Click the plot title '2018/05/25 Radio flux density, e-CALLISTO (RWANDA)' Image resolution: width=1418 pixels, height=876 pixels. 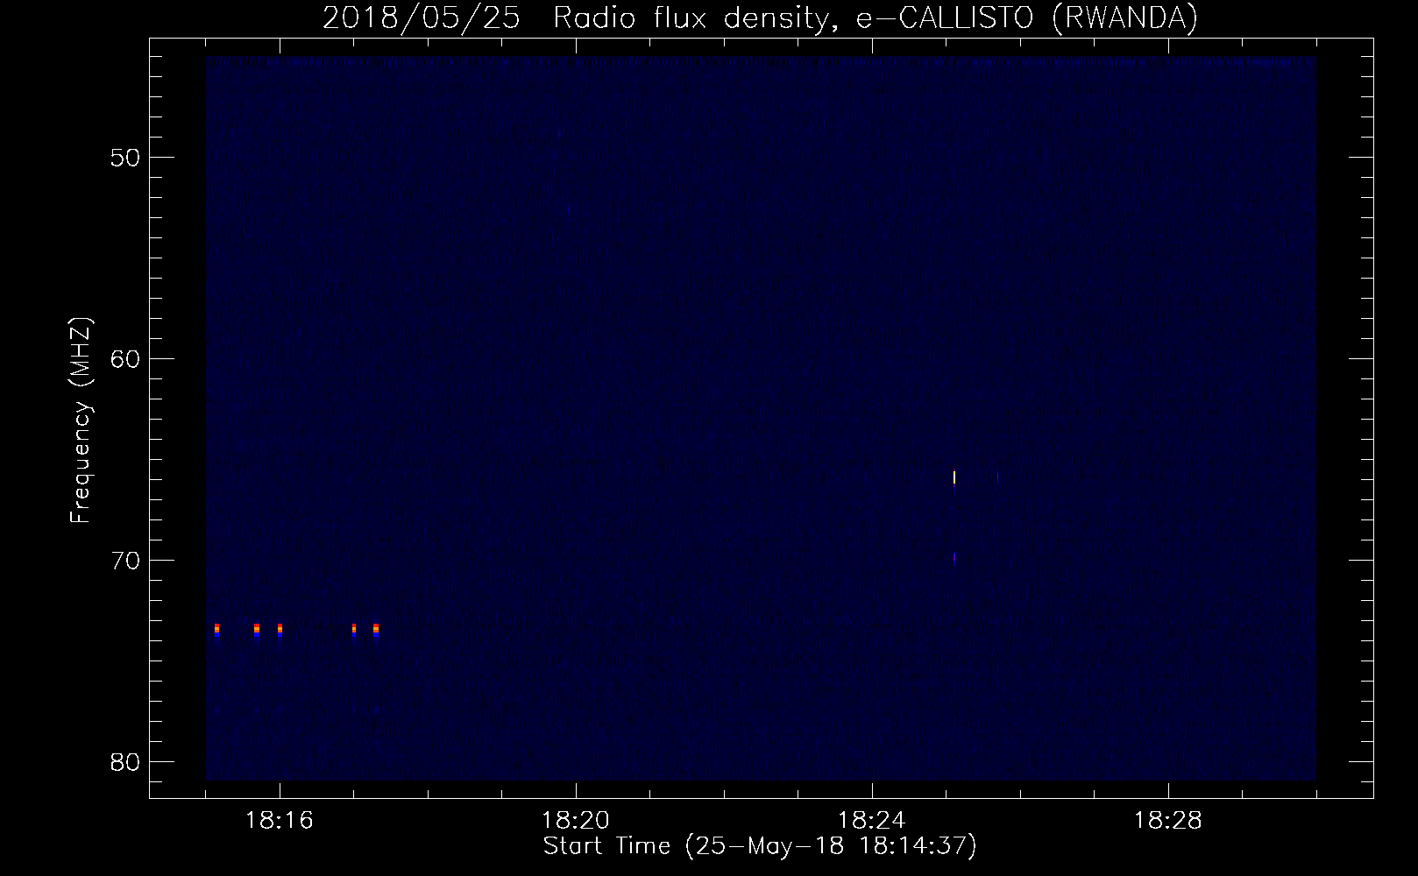(760, 18)
